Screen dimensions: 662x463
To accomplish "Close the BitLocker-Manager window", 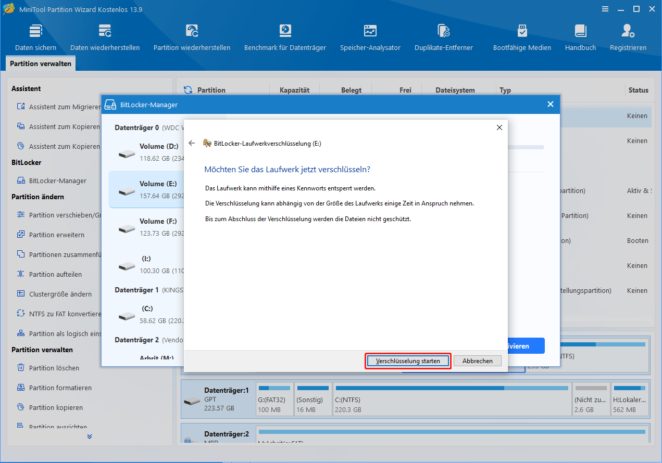I will click(x=550, y=104).
